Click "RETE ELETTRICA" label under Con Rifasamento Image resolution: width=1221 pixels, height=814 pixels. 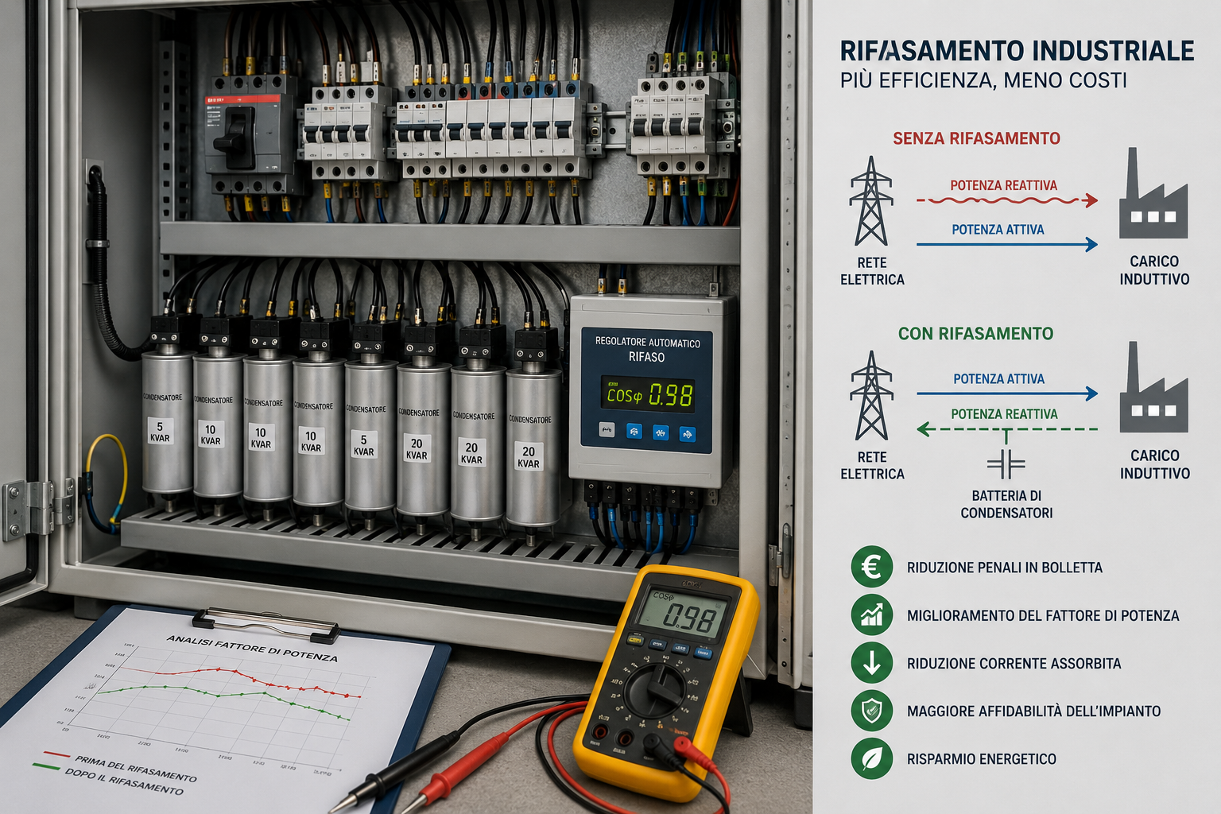click(x=872, y=465)
